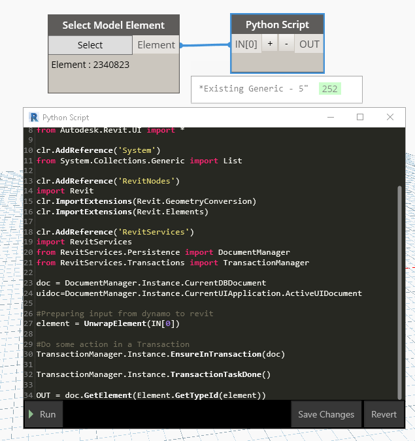The width and height of the screenshot is (415, 441).
Task: Revert the script changes
Action: click(x=384, y=414)
